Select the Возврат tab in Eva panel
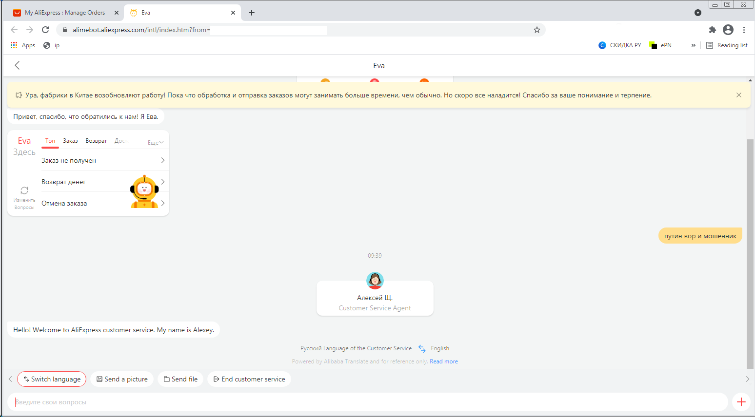Viewport: 755px width, 417px height. point(96,141)
